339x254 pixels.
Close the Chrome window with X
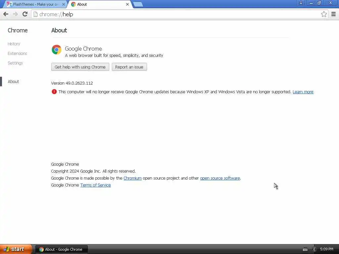pos(330,3)
